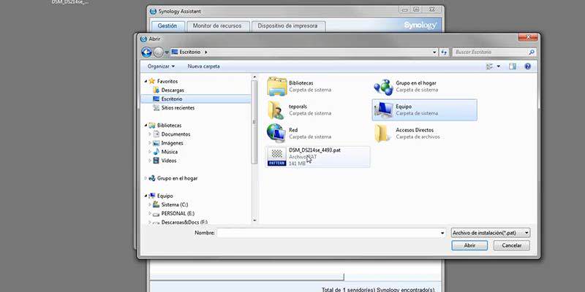Open the Archivo de instalación(*.pat) filter dropdown
Viewport: 585px width, 292px height.
pyautogui.click(x=491, y=233)
